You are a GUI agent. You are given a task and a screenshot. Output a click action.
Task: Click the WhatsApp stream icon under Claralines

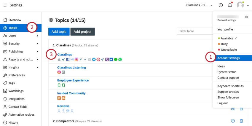pyautogui.click(x=120, y=60)
